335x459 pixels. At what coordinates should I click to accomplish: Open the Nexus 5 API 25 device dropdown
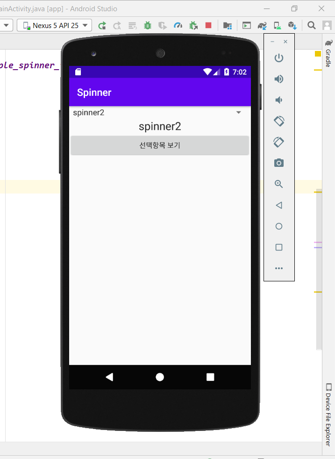[54, 25]
